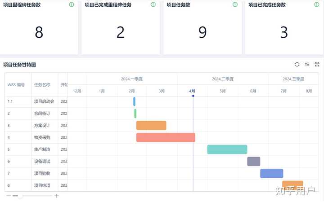Select the 方案设计 orange task bar
The height and width of the screenshot is (202, 324).
[x=151, y=126]
